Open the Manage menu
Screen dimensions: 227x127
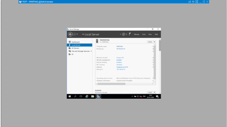point(137,35)
